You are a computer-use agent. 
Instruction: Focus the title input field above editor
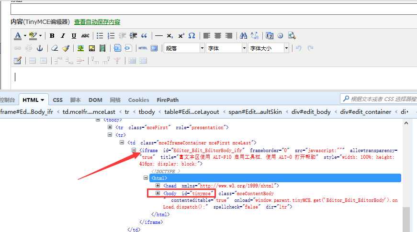coord(214,9)
